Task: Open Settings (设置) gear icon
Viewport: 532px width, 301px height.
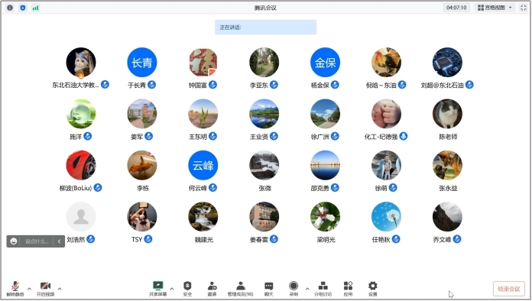Action: click(372, 289)
